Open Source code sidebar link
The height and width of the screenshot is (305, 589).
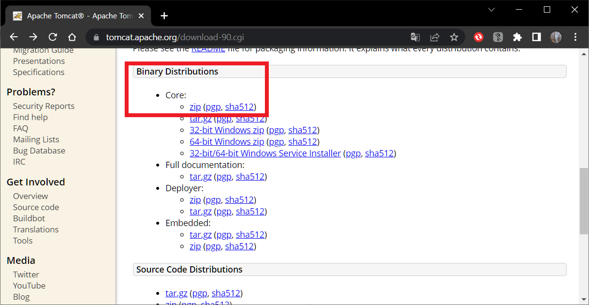tap(36, 207)
